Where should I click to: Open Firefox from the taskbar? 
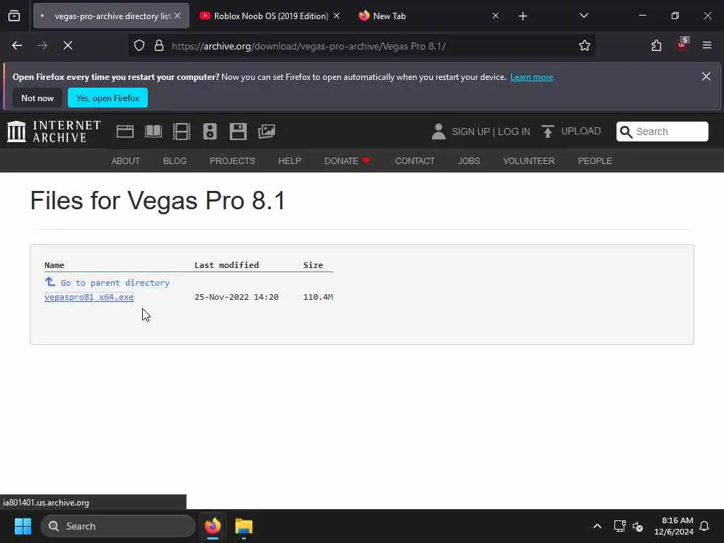pyautogui.click(x=213, y=526)
